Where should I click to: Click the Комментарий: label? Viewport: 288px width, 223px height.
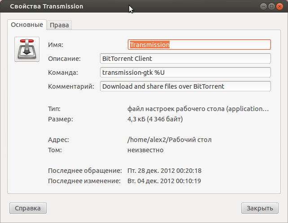[x=71, y=86]
